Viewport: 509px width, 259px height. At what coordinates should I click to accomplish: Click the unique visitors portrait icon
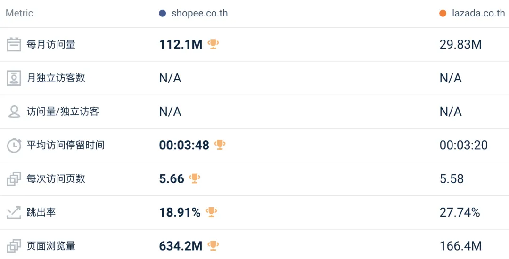point(14,78)
